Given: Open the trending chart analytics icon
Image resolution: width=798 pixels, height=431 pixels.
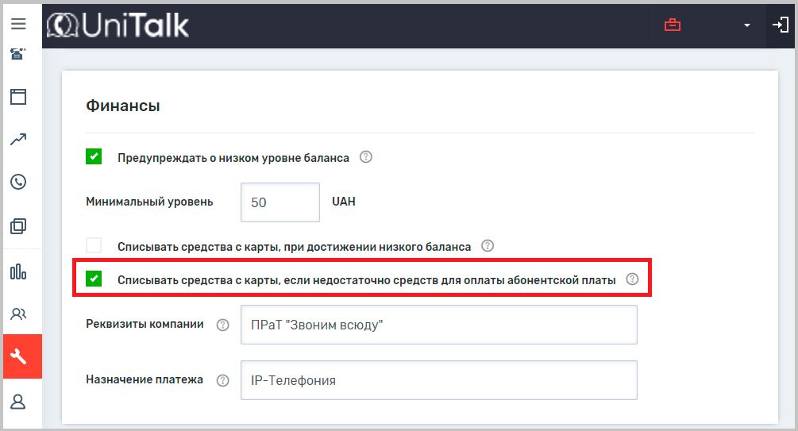Looking at the screenshot, I should click(18, 140).
